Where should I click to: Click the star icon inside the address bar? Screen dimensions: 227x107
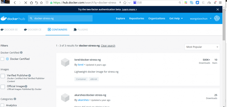click(125, 3)
